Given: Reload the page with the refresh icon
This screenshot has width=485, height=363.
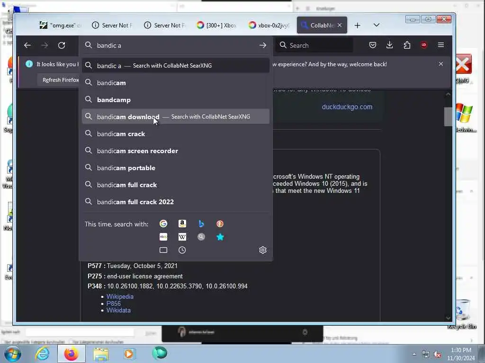Looking at the screenshot, I should [x=62, y=45].
